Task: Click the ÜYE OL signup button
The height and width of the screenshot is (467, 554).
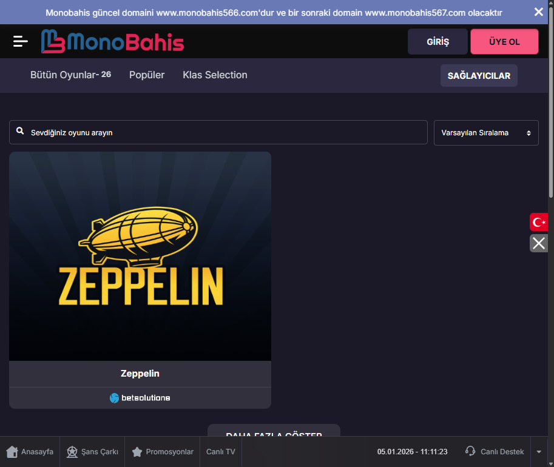Action: pyautogui.click(x=504, y=42)
